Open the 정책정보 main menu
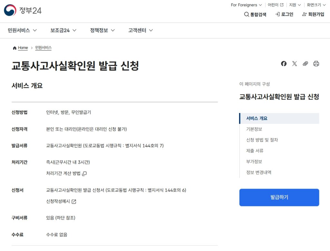 pos(102,30)
